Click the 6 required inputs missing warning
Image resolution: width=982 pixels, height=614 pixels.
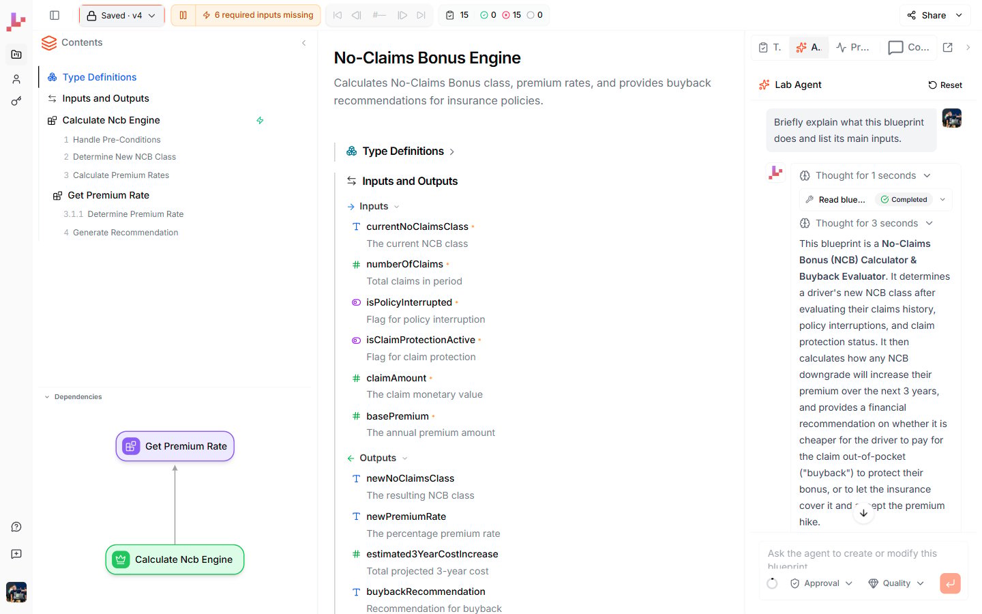[x=258, y=15]
